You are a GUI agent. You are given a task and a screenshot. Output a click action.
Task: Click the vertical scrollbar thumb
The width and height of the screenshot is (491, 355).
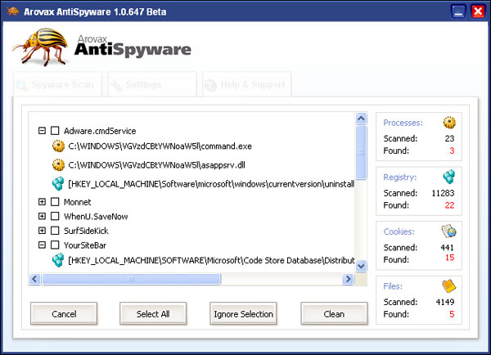pos(361,152)
